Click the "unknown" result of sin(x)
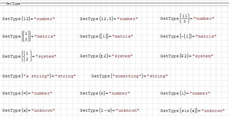The height and width of the screenshot is (118, 229). pos(213,111)
